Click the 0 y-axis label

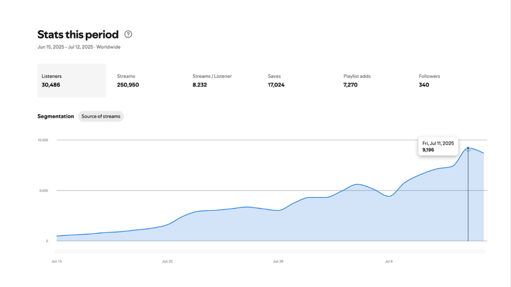tap(47, 241)
